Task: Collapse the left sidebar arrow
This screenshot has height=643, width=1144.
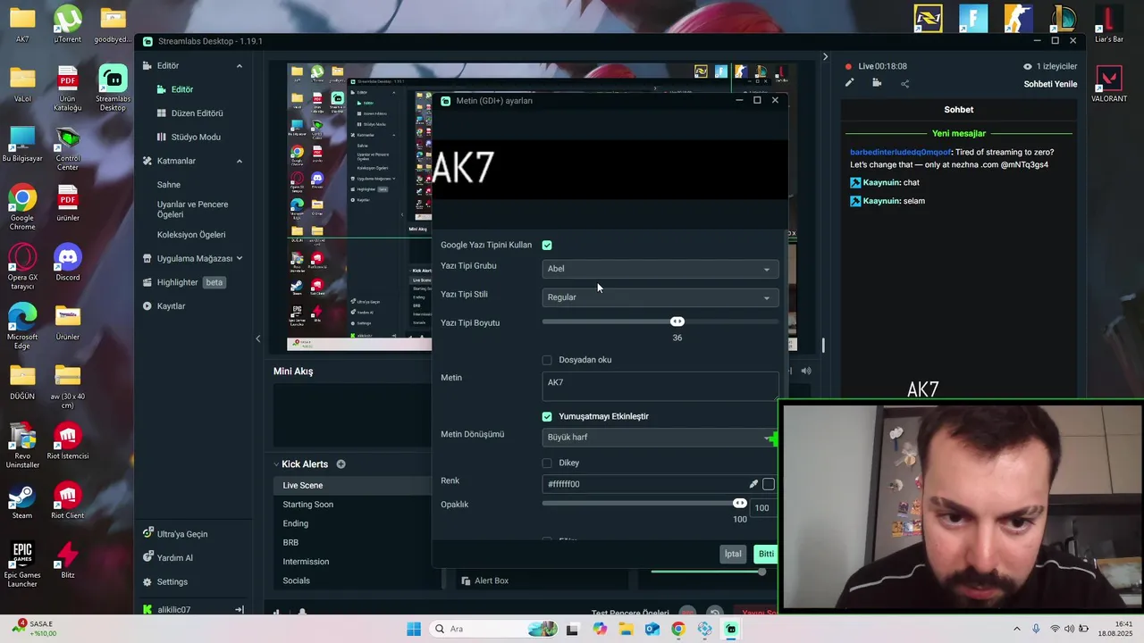Action: tap(258, 338)
